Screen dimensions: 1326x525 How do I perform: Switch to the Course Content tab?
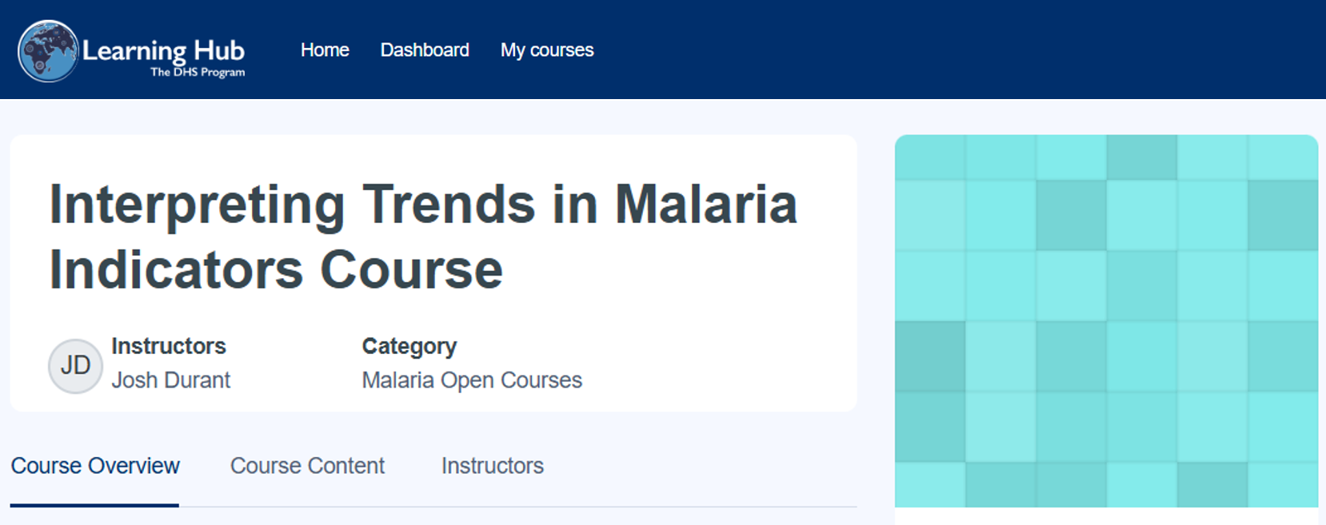307,466
